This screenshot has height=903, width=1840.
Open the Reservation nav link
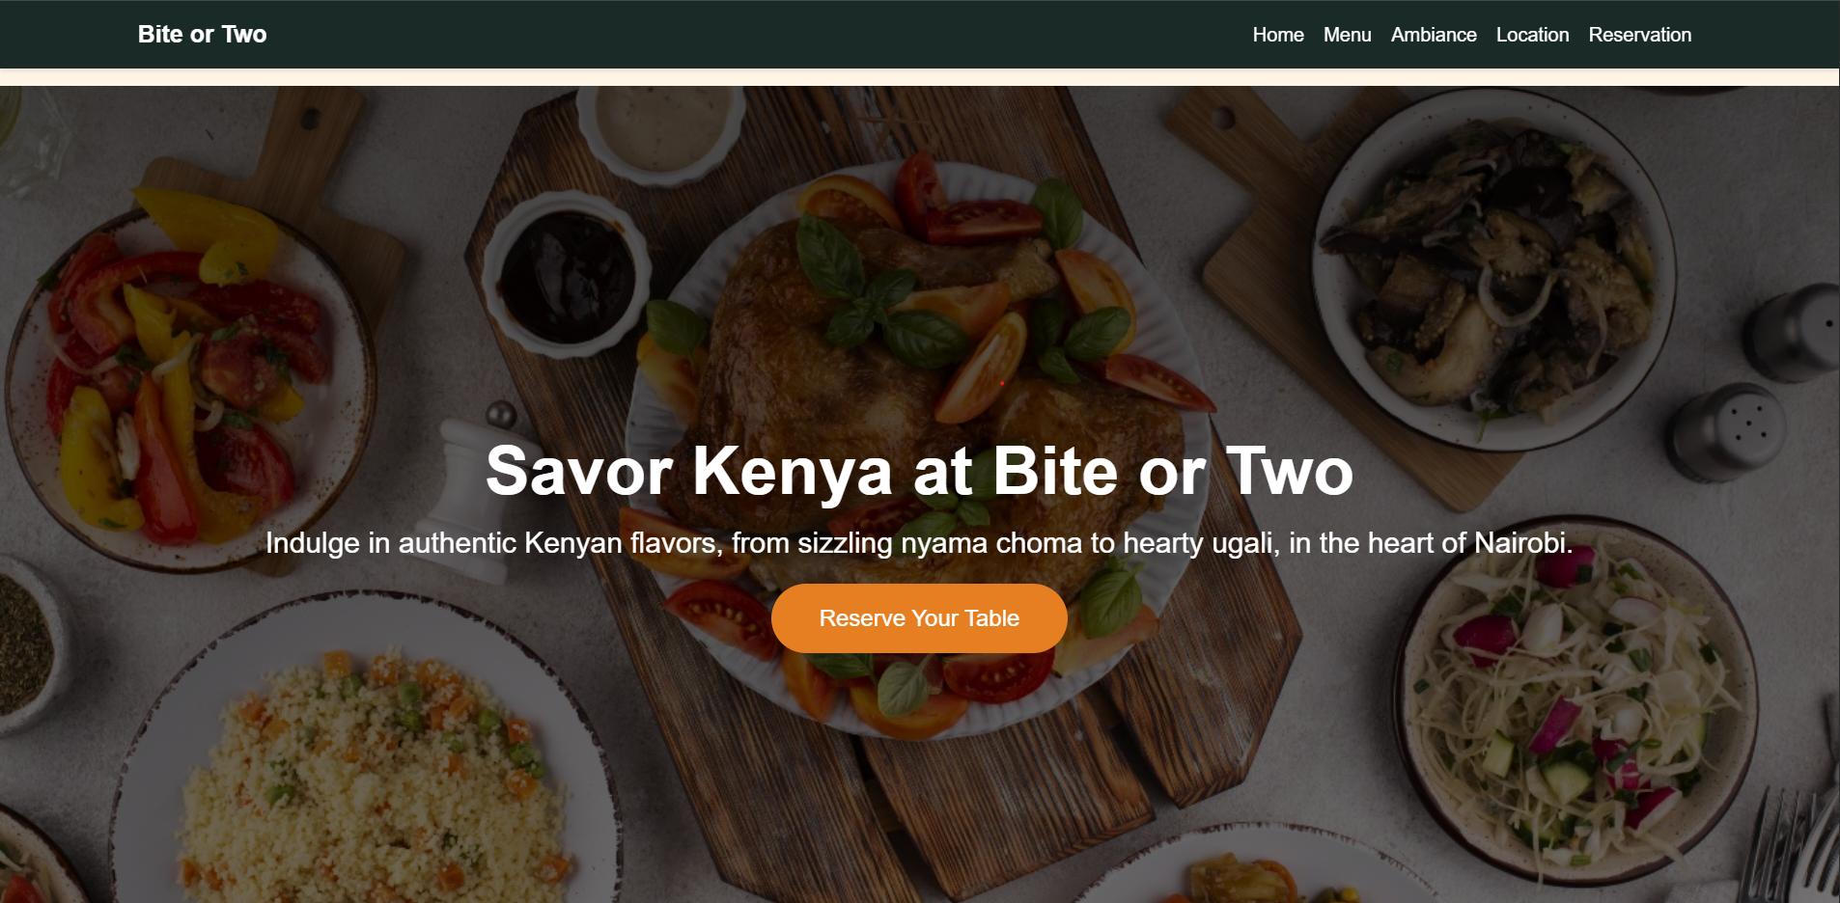(1640, 35)
